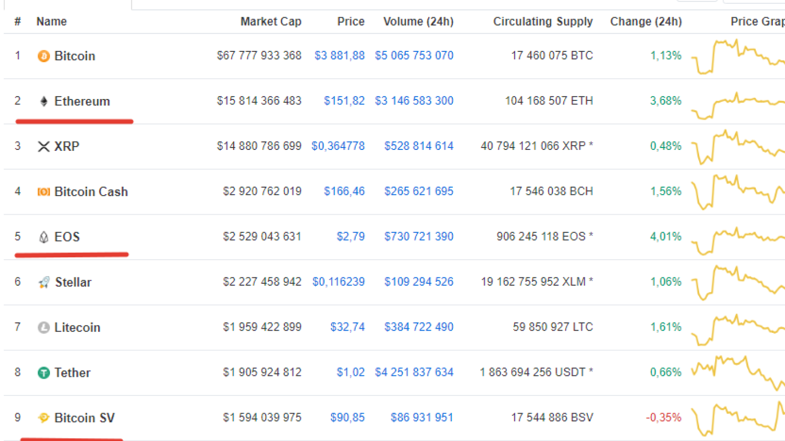Select Bitcoin SV change -0,35%
Screen dimensions: 785x441
click(663, 417)
